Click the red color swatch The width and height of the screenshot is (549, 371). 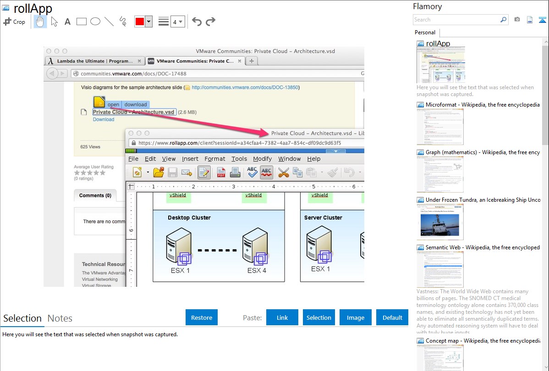140,22
